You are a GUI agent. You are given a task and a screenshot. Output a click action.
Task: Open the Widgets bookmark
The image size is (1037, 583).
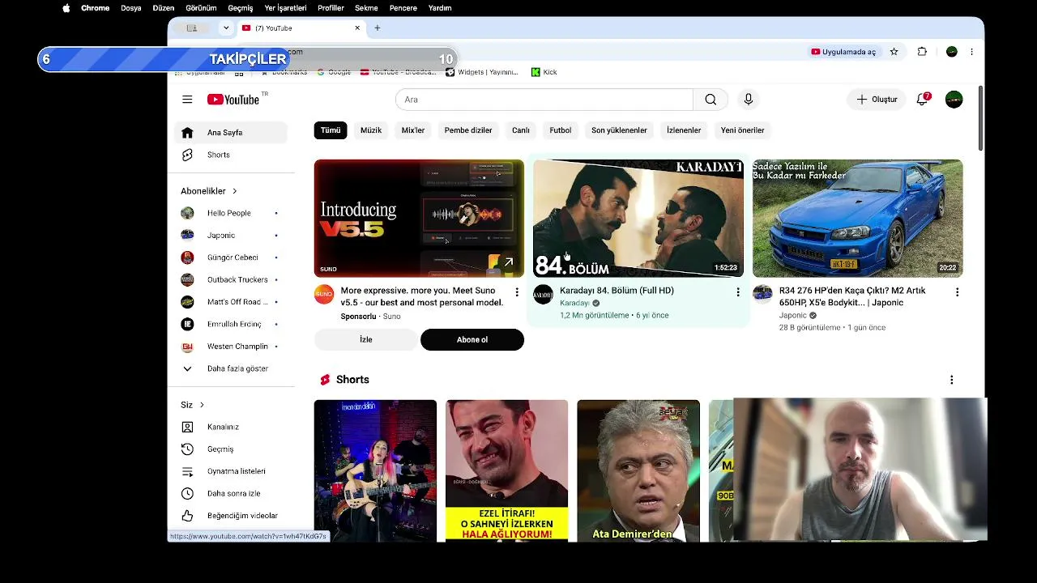click(482, 72)
